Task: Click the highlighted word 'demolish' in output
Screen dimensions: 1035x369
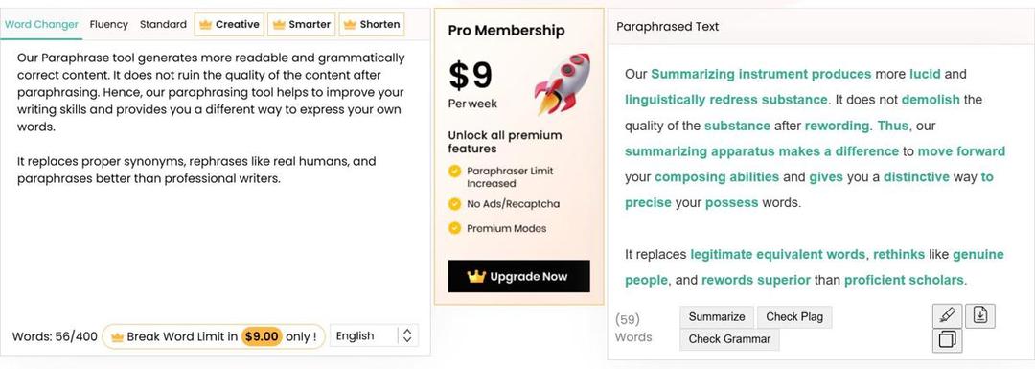Action: (931, 100)
